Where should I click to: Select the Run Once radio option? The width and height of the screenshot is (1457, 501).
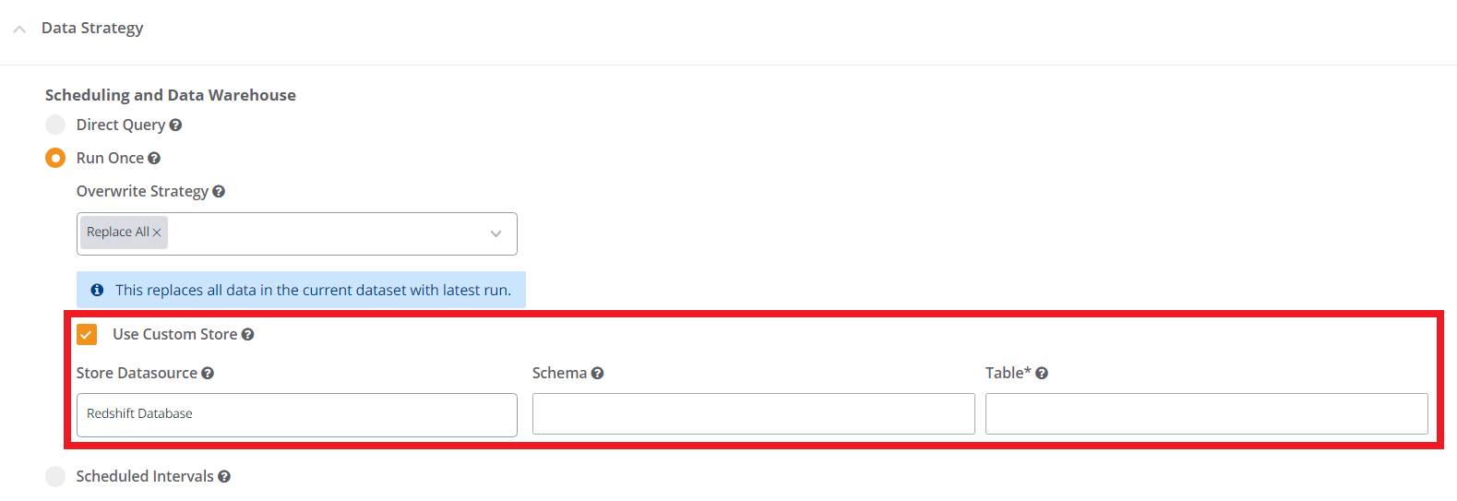pyautogui.click(x=55, y=158)
